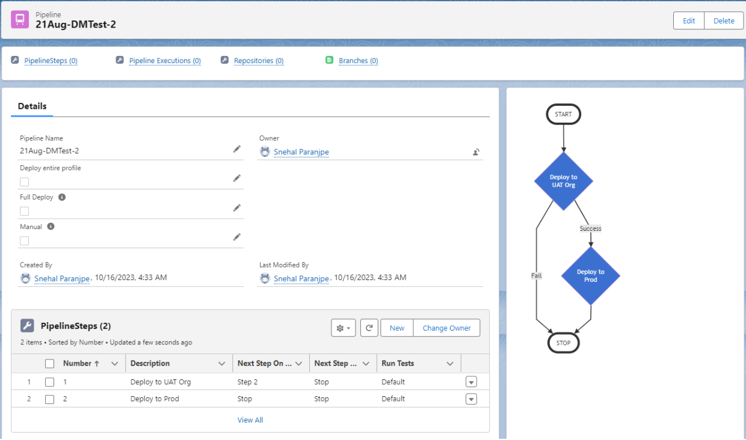Open the View All link
This screenshot has height=440, width=746.
(x=250, y=420)
